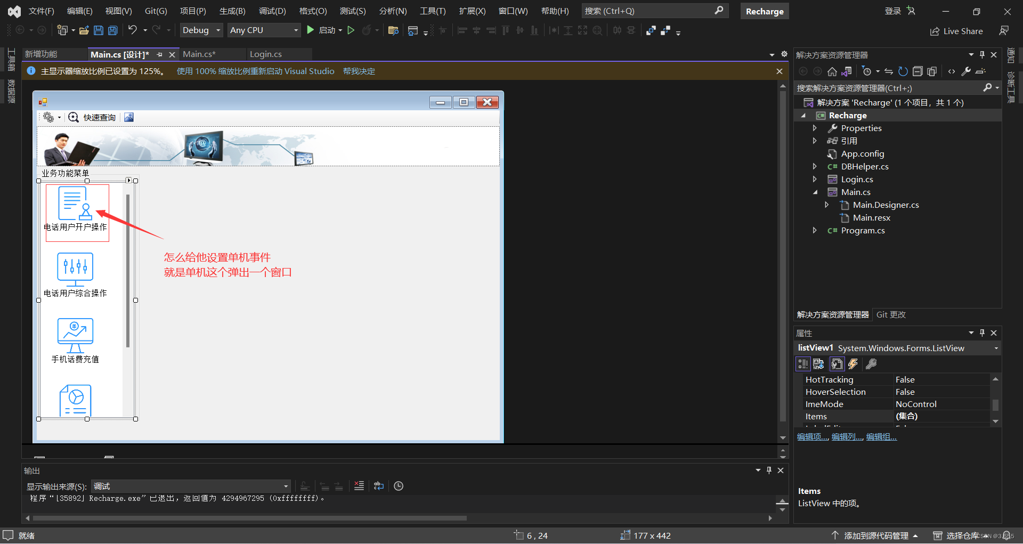Click the Properties grid vertical scrollbar thumb
The image size is (1023, 544).
(995, 404)
